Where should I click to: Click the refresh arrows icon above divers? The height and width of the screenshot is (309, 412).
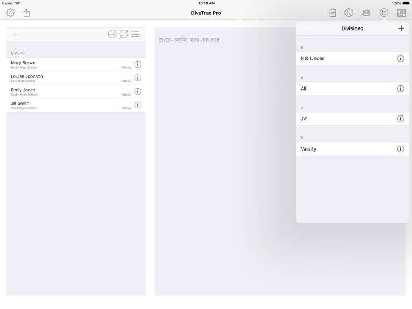pyautogui.click(x=124, y=34)
